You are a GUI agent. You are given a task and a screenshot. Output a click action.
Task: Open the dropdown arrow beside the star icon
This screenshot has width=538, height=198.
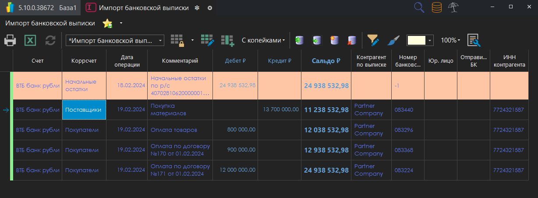point(121,23)
